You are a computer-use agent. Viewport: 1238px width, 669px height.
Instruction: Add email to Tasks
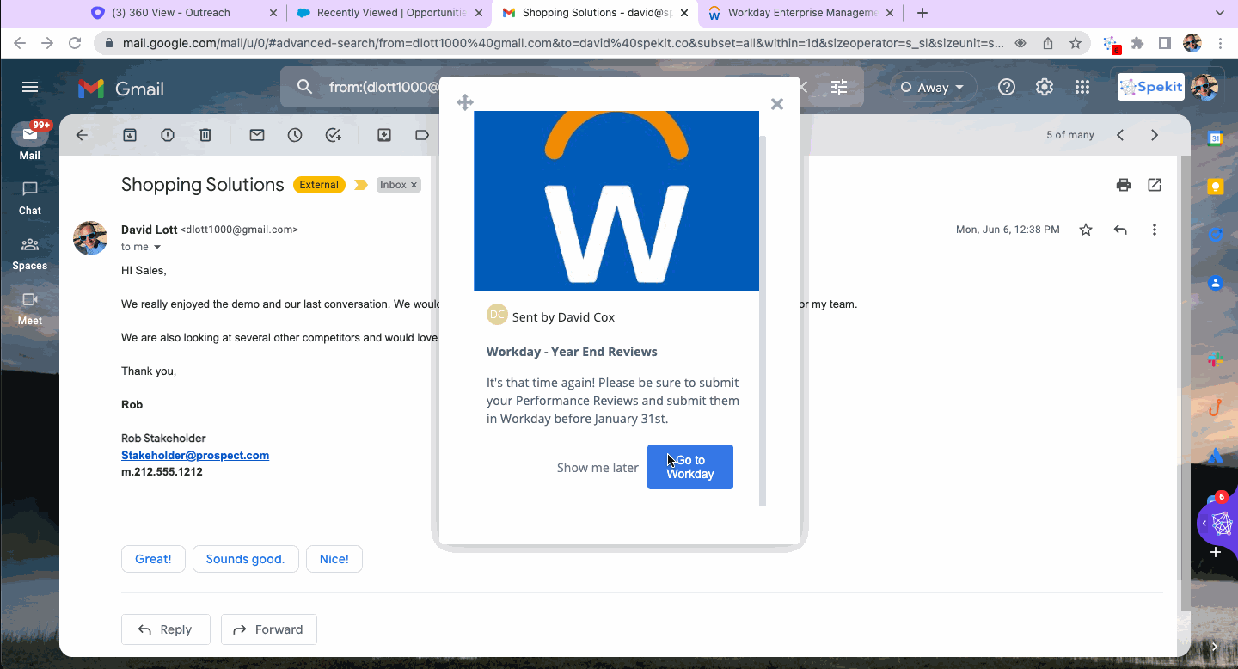click(334, 135)
